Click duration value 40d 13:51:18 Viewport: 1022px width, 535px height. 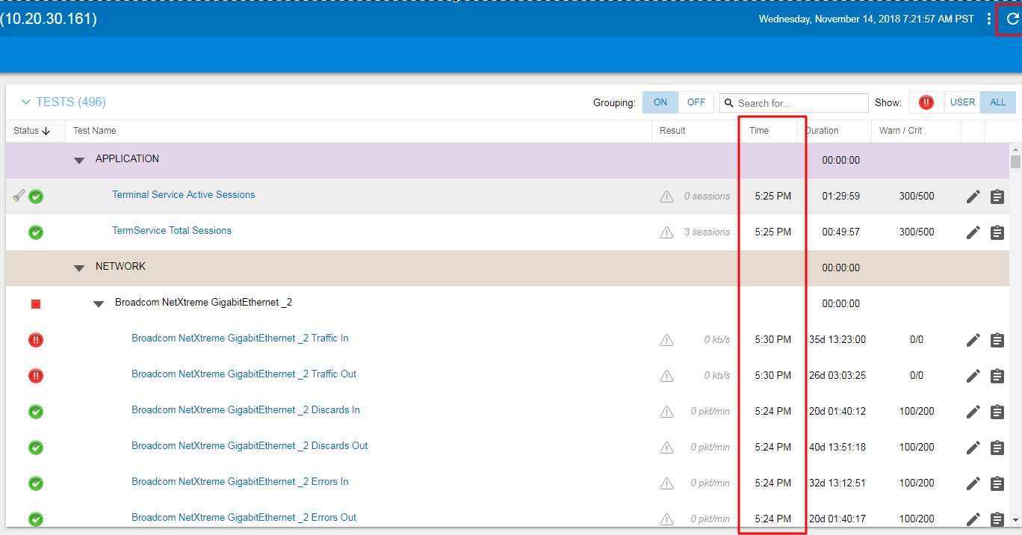pos(837,447)
